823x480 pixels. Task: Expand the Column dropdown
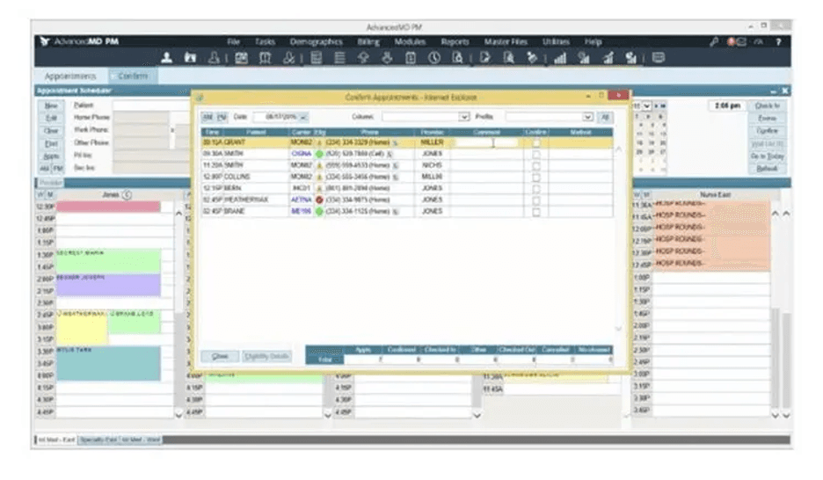click(463, 116)
